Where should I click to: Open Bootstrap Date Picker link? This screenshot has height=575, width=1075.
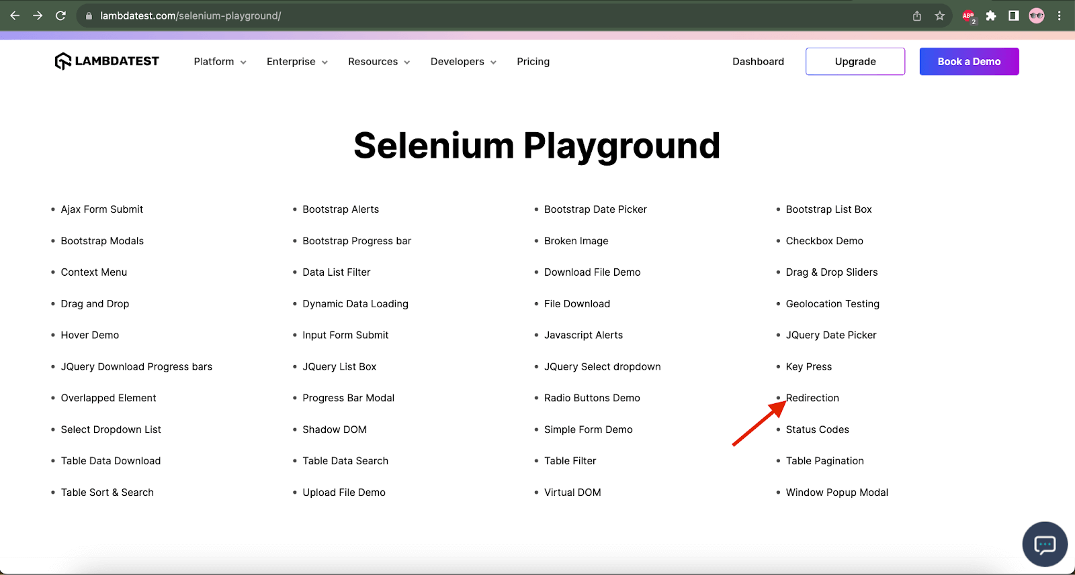click(595, 209)
